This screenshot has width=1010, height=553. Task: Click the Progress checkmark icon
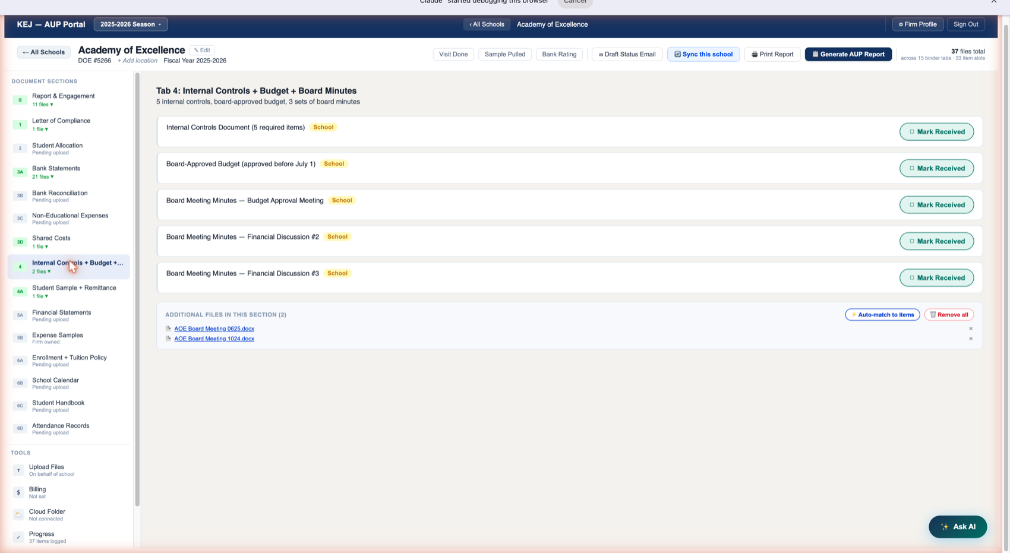18,537
